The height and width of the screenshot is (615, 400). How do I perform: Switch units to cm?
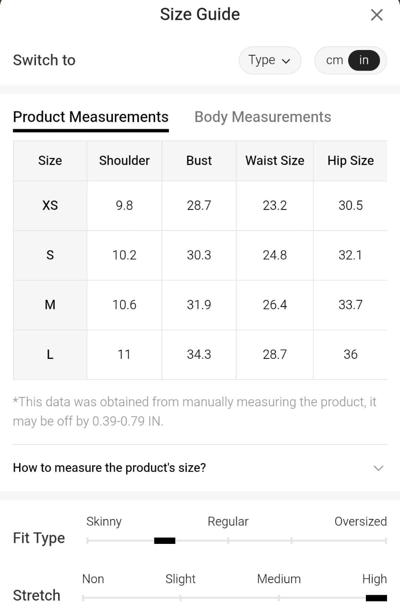pos(334,61)
